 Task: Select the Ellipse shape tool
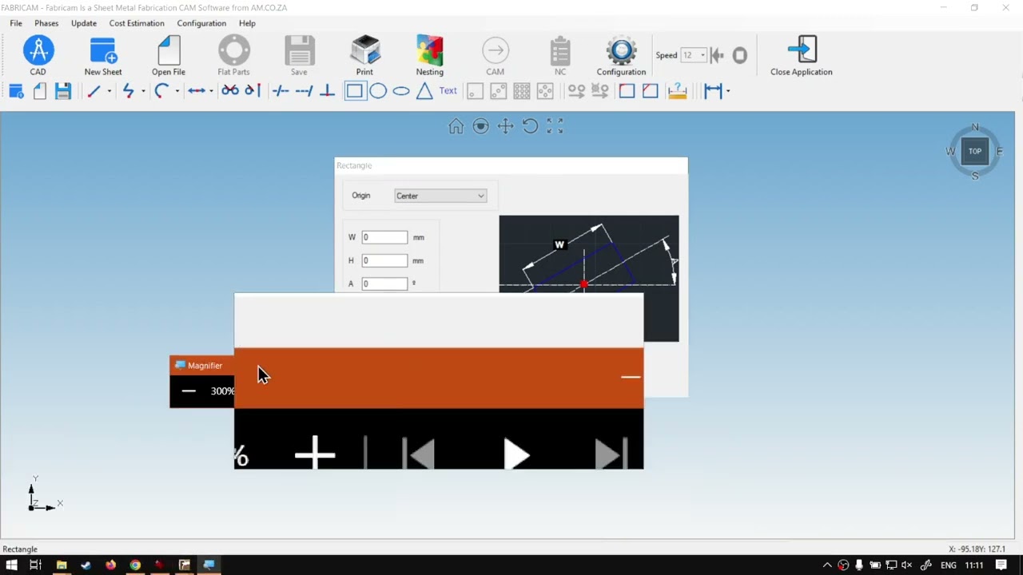click(401, 91)
